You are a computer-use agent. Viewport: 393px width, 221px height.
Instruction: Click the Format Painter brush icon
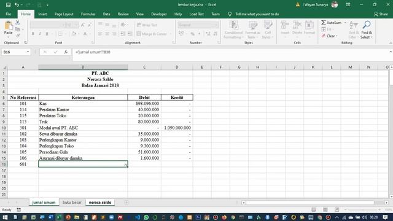coord(18,36)
